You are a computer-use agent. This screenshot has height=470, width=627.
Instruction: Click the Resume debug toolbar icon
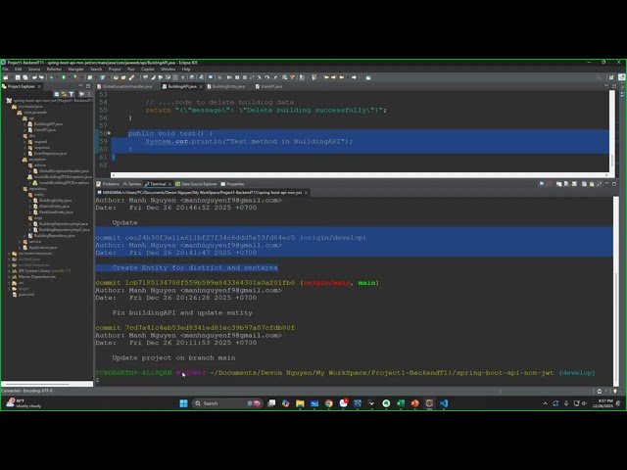tap(229, 77)
